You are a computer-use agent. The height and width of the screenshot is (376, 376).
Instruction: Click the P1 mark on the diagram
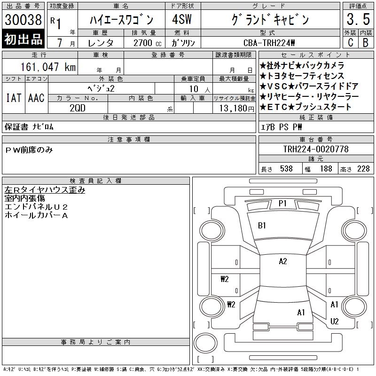(x=283, y=204)
